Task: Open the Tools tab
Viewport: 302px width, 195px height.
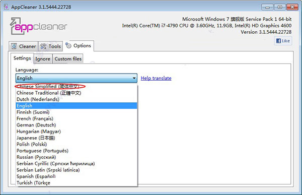Action: [51, 46]
